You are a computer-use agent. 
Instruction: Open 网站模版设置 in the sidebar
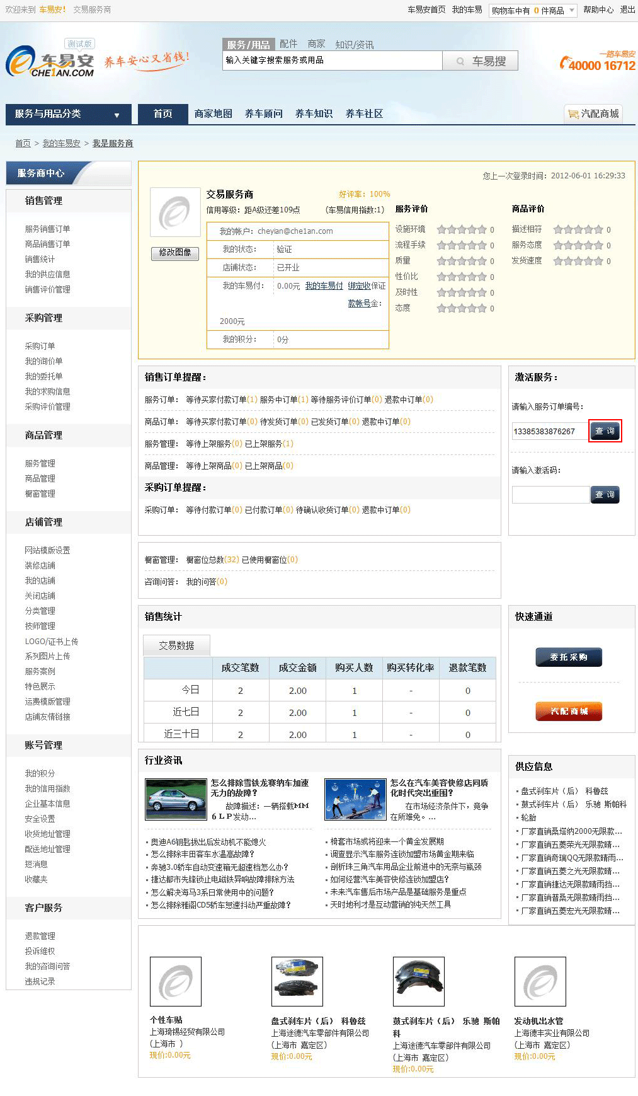[47, 550]
